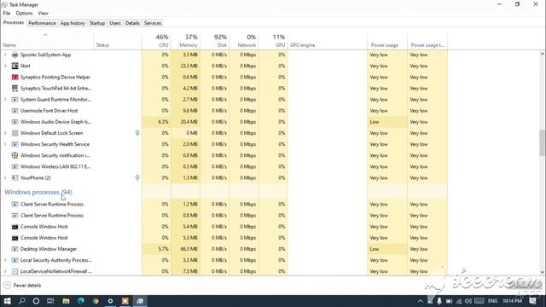Click the ENG language indicator
Screen dimensions: 546x307
[x=492, y=301]
